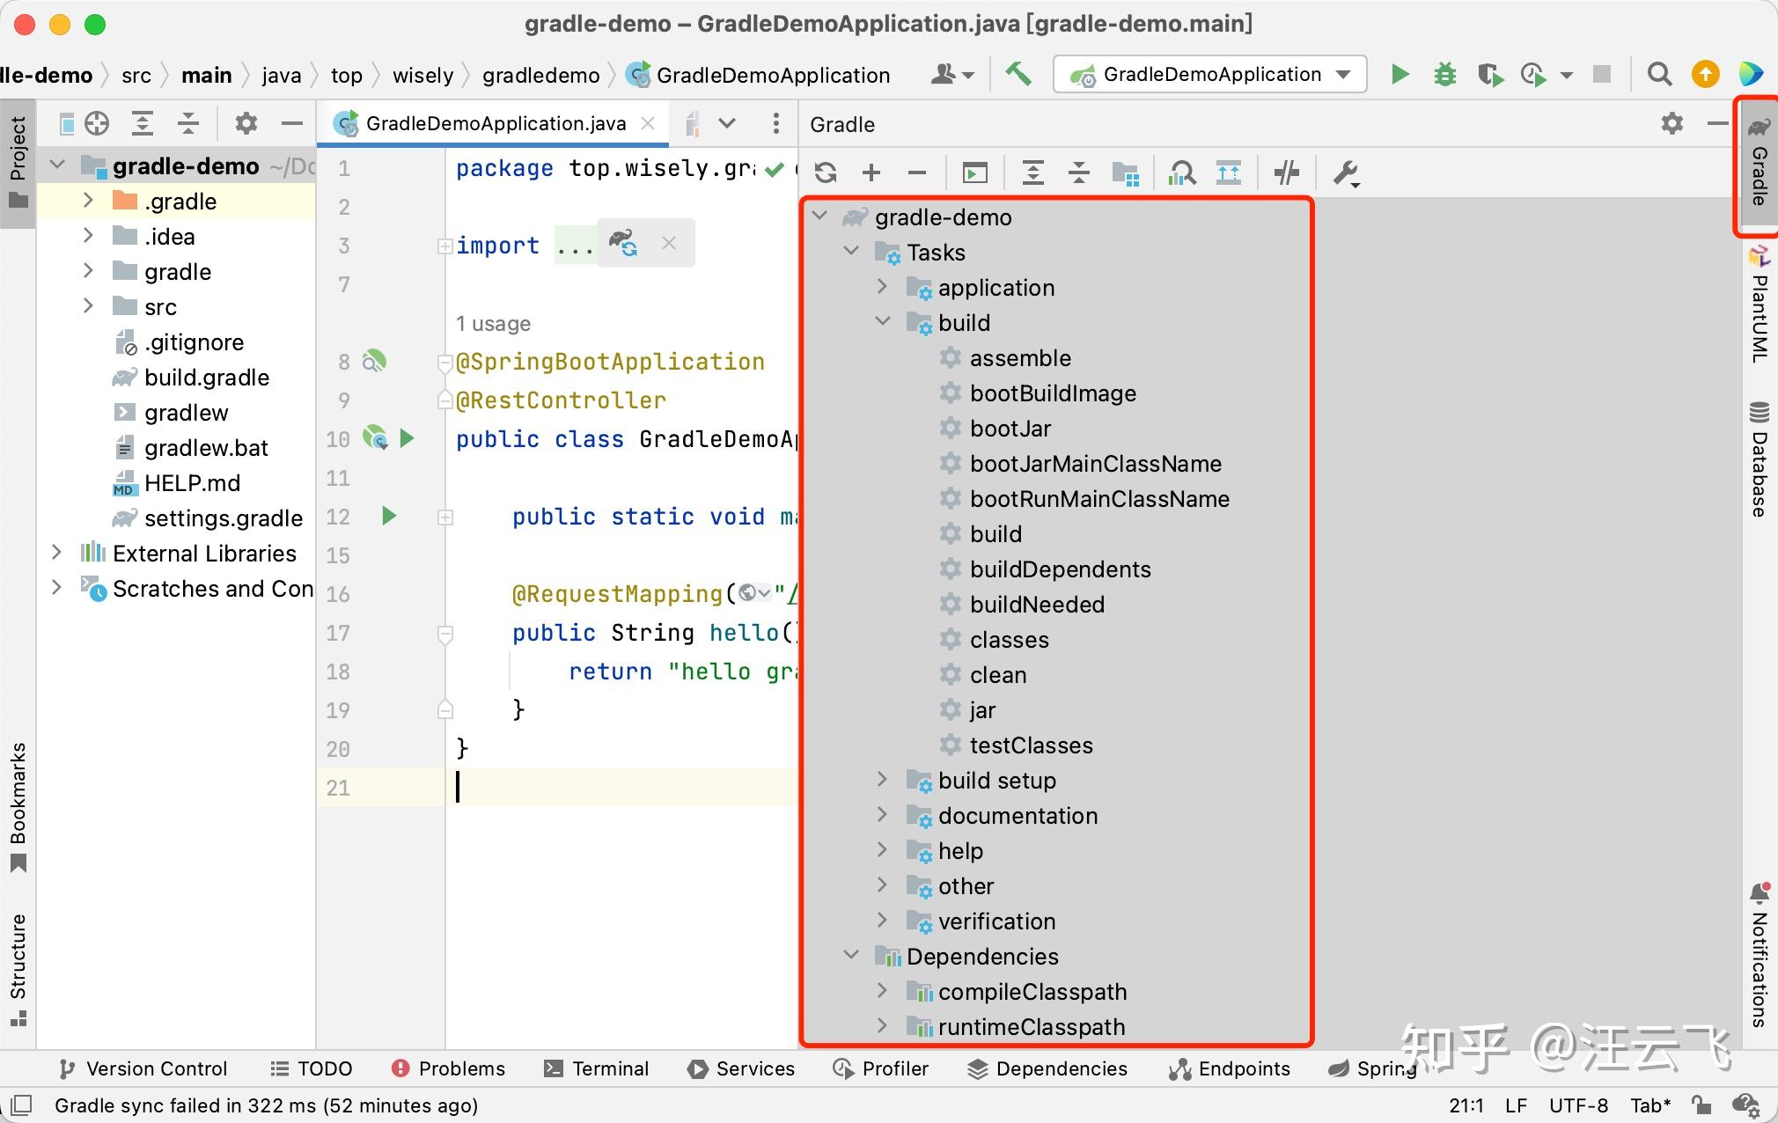
Task: Click the Analyze Dependencies icon in Gradle toolbar
Action: (1181, 173)
